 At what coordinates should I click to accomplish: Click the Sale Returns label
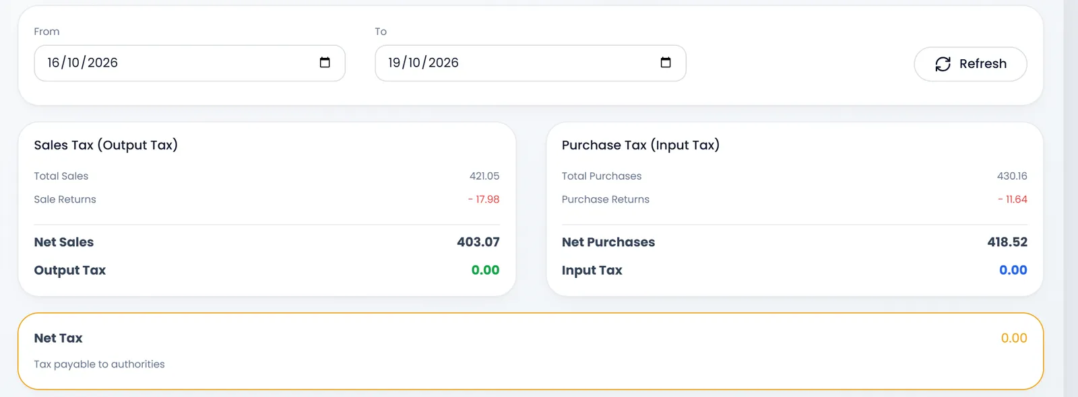tap(65, 199)
